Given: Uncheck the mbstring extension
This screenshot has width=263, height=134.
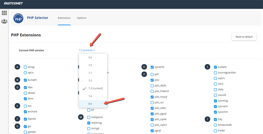Looking at the screenshot, I should click(89, 123).
